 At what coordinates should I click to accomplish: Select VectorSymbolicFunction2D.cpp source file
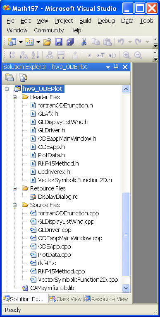(78, 280)
